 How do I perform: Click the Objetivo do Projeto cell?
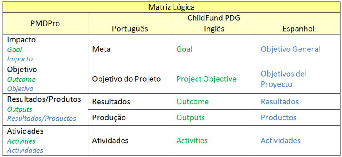[x=130, y=79]
